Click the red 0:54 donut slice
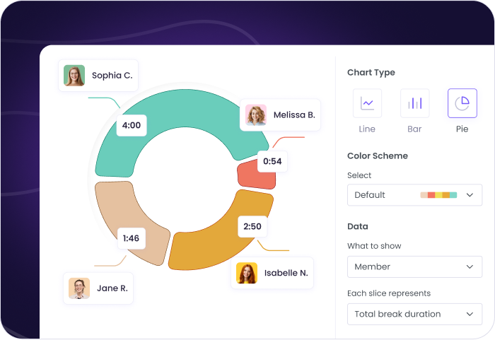The height and width of the screenshot is (340, 495). pyautogui.click(x=248, y=173)
